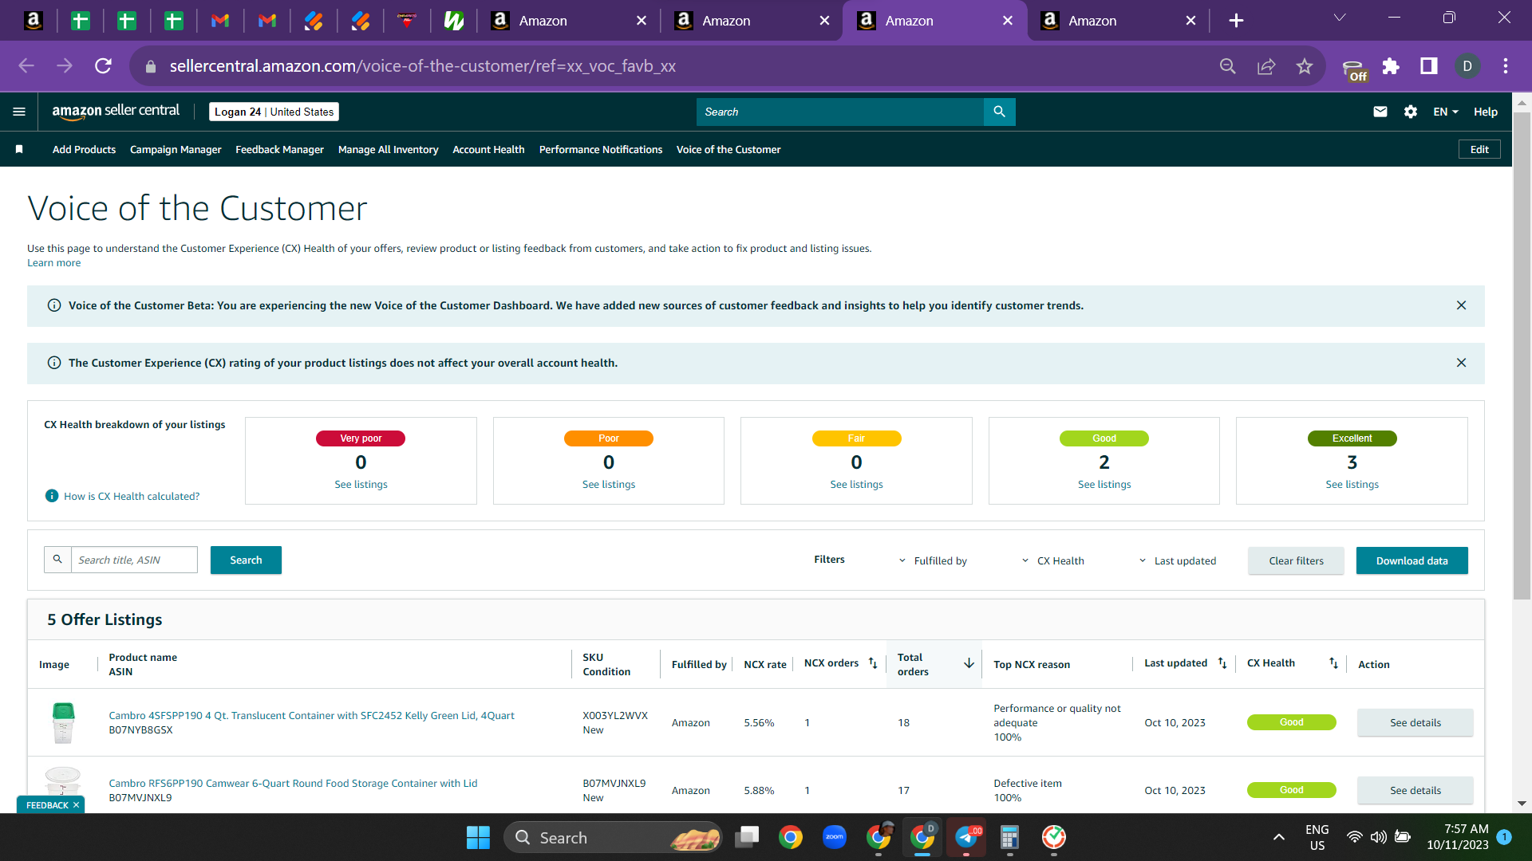Viewport: 1532px width, 861px height.
Task: Close the FEEDBACK tab widget
Action: coord(76,805)
